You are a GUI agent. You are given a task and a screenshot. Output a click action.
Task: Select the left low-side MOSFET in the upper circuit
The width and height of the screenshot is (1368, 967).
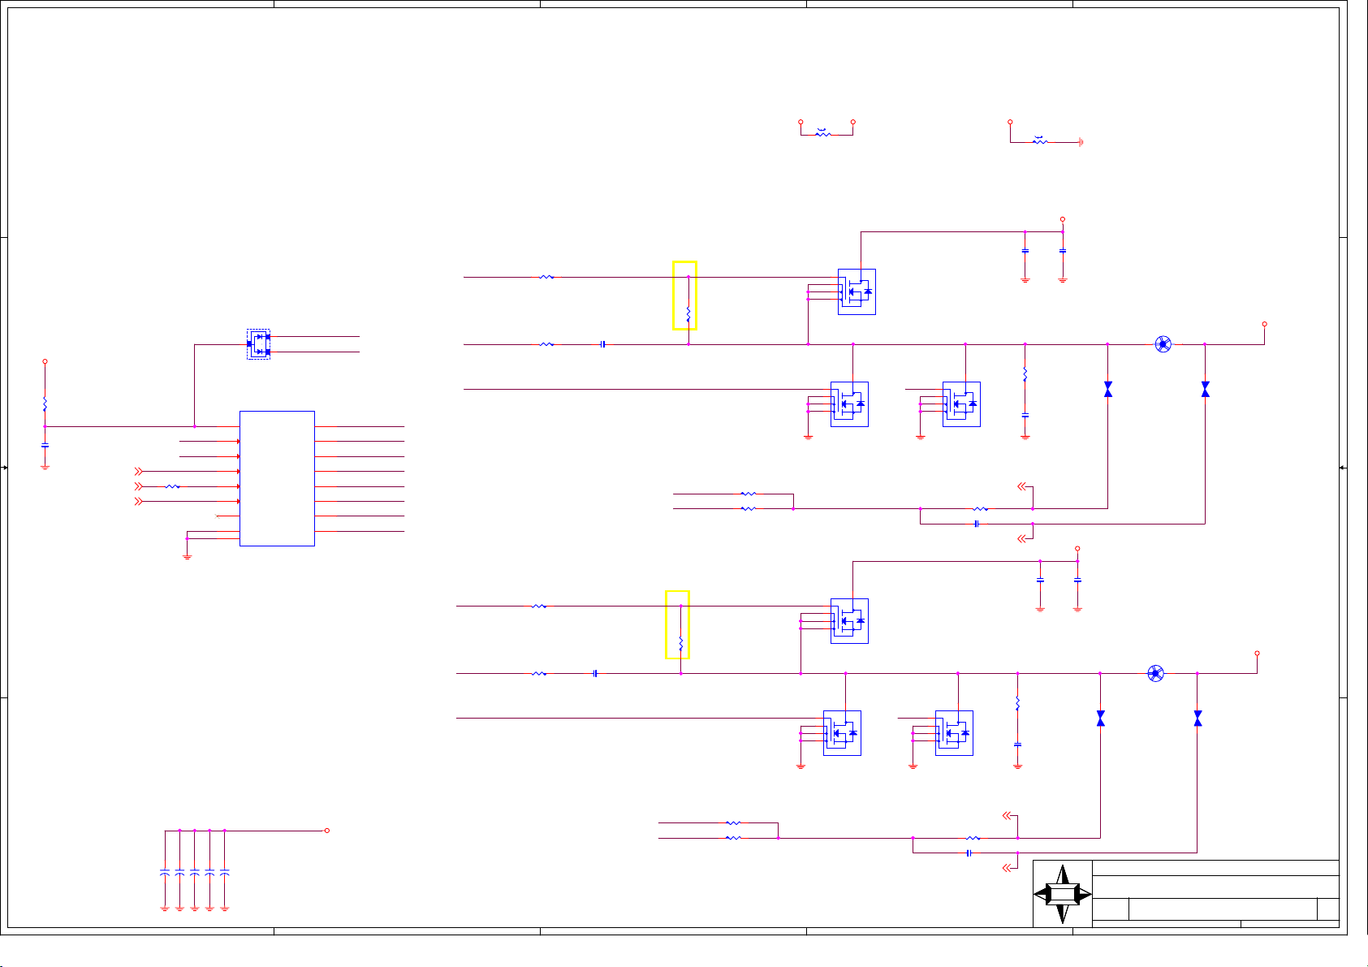click(x=849, y=404)
